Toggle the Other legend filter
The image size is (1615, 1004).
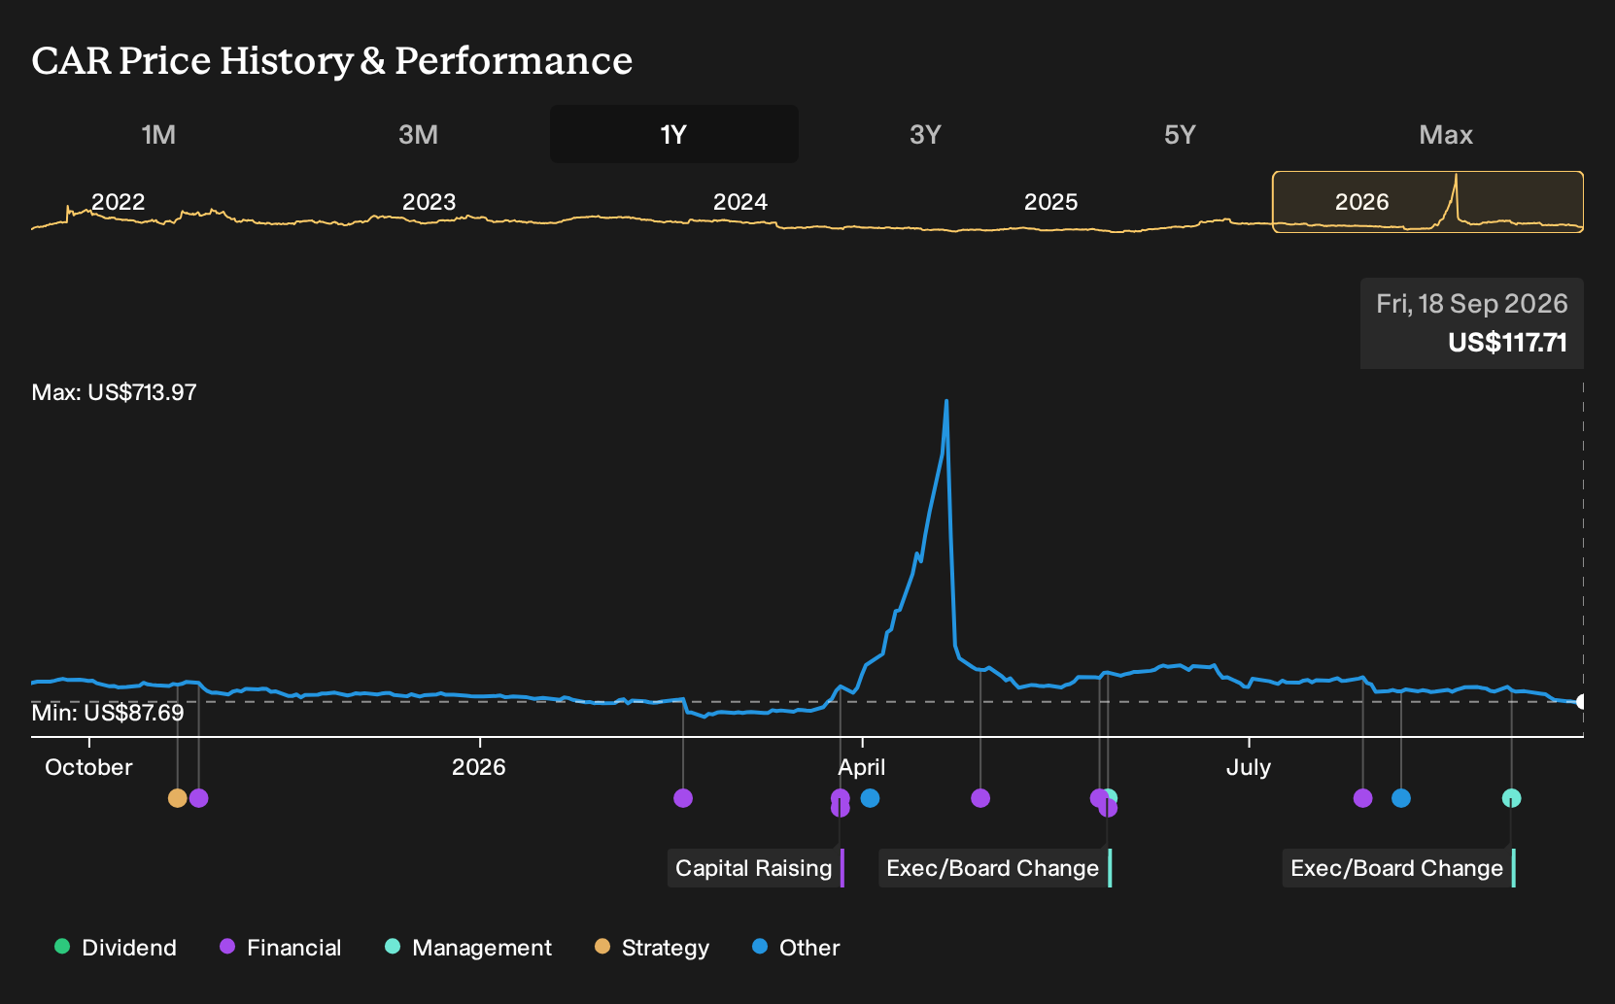tap(796, 948)
